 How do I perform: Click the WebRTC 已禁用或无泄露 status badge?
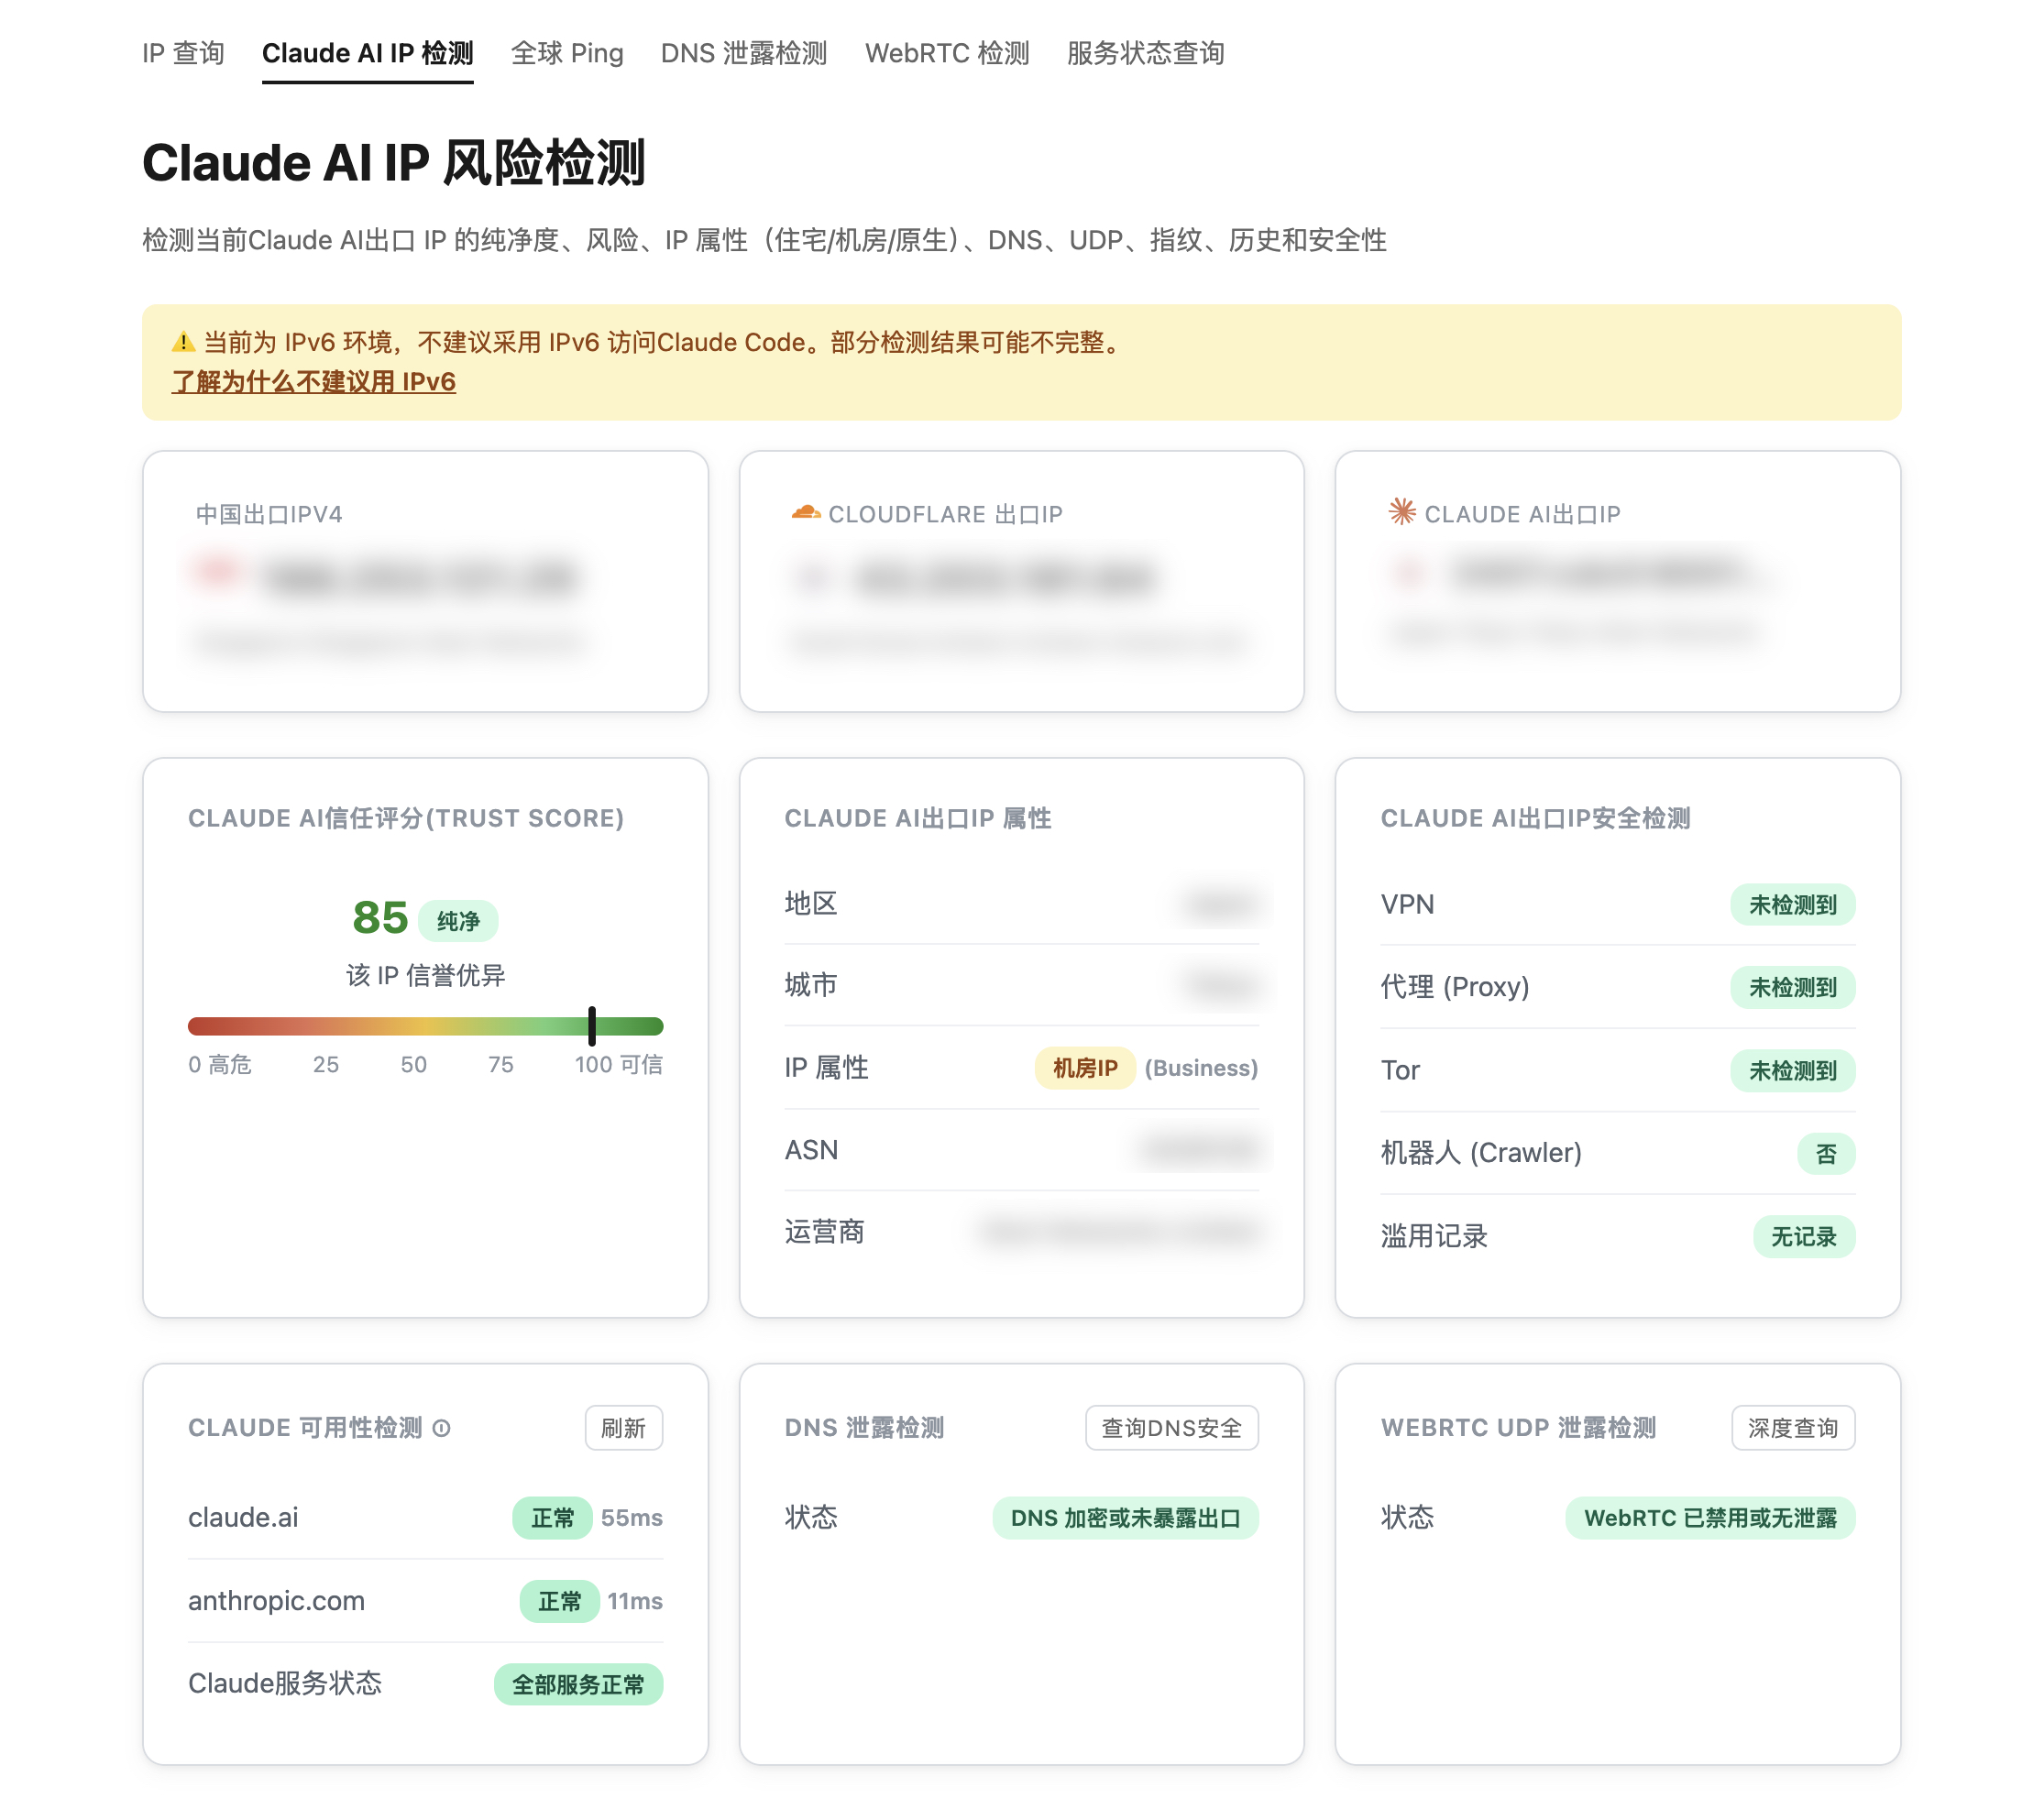coord(1709,1518)
